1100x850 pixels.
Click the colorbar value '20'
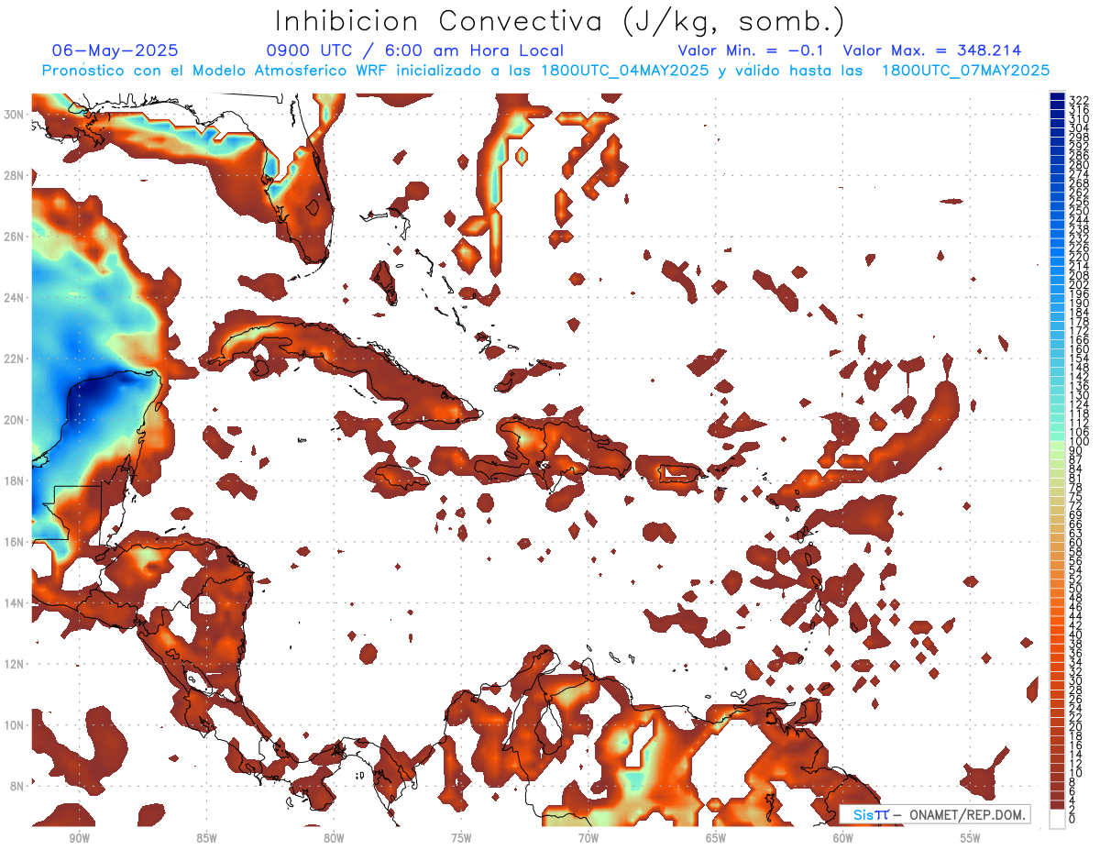click(x=1076, y=727)
